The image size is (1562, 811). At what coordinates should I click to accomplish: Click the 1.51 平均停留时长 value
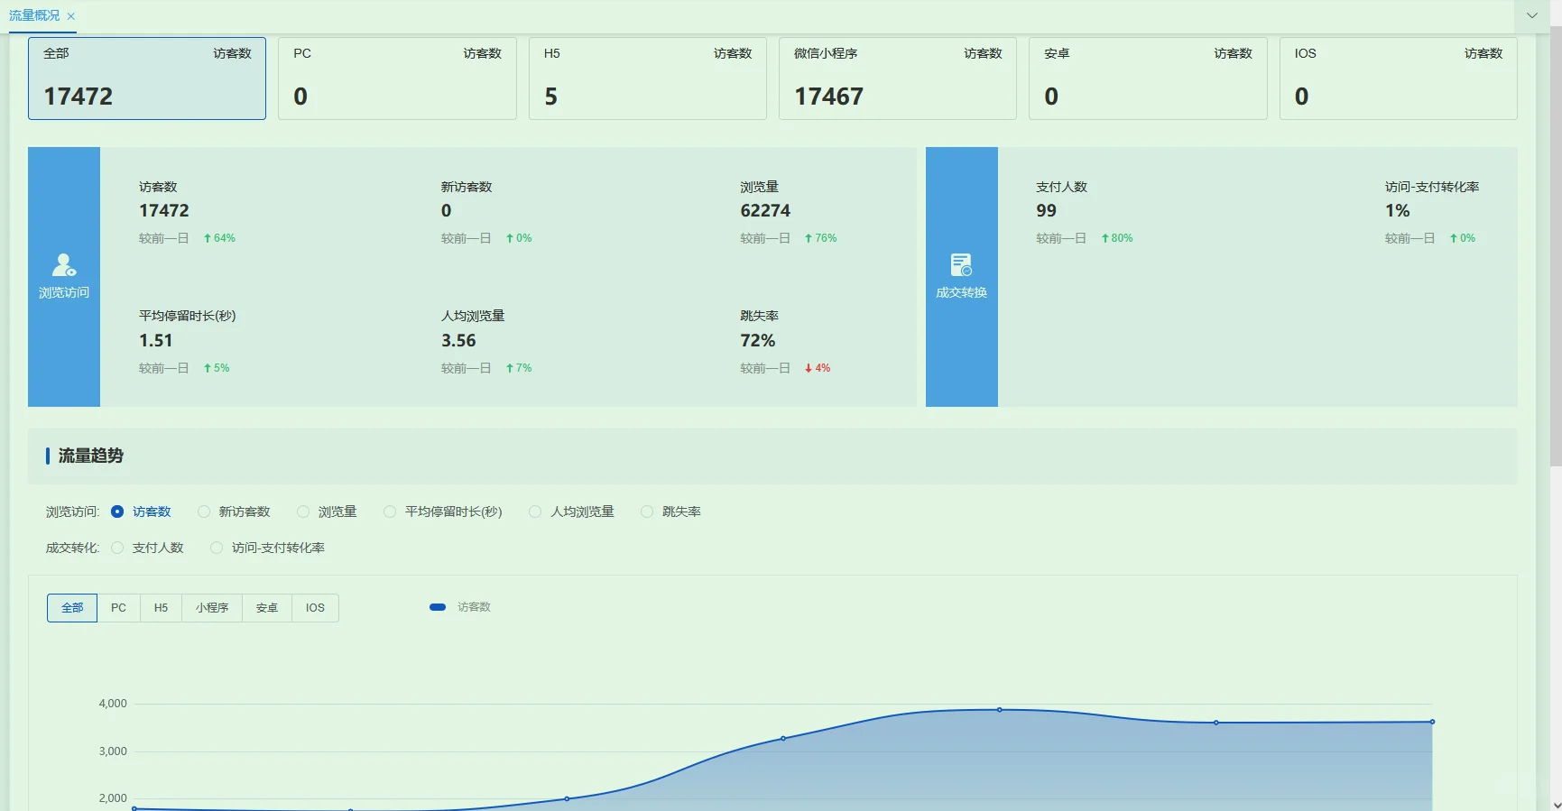click(x=155, y=340)
